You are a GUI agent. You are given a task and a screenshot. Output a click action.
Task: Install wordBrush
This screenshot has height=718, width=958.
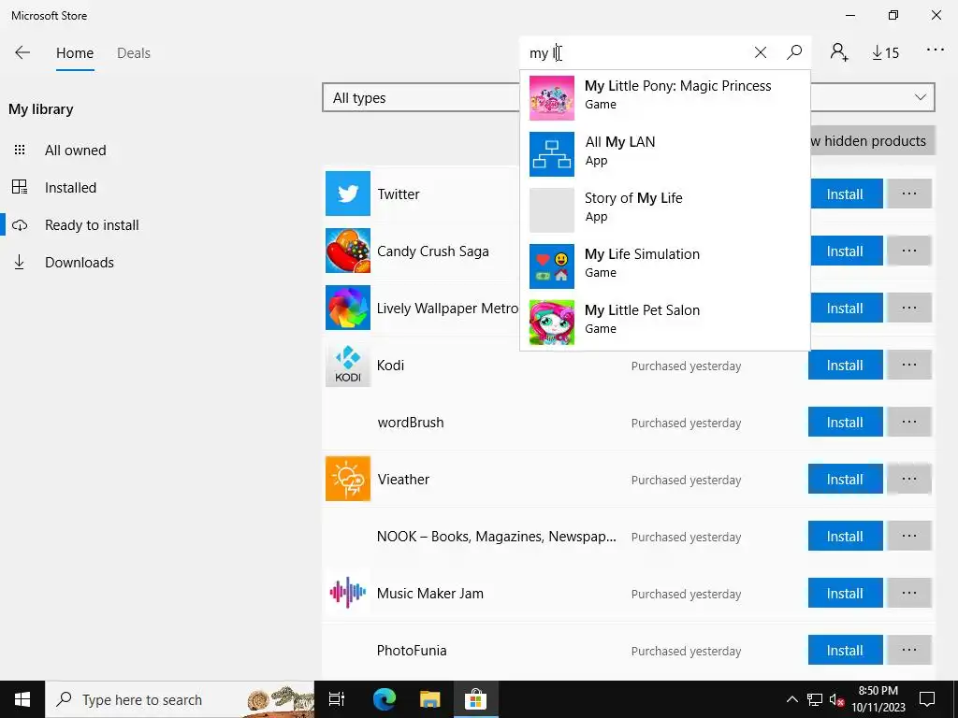(x=846, y=422)
